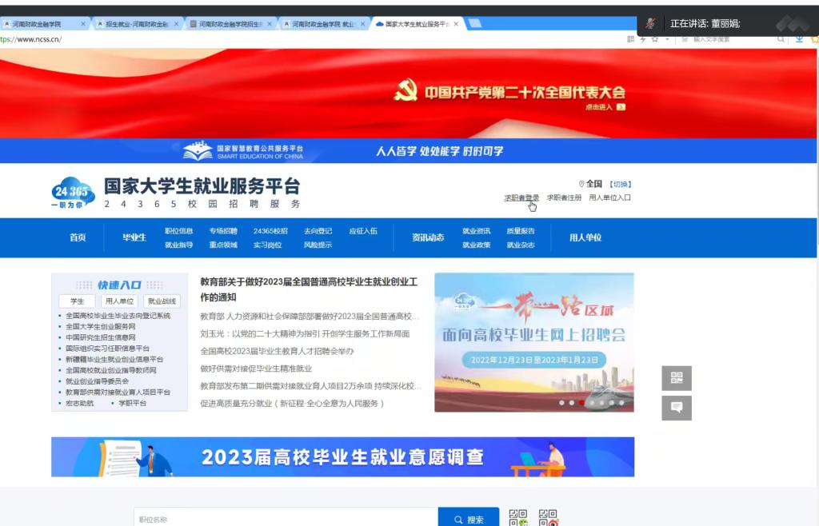Click the browser download arrow icon

799,39
